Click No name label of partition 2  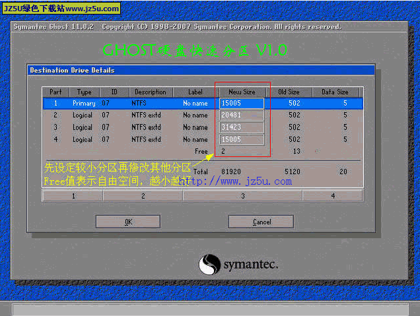(195, 115)
